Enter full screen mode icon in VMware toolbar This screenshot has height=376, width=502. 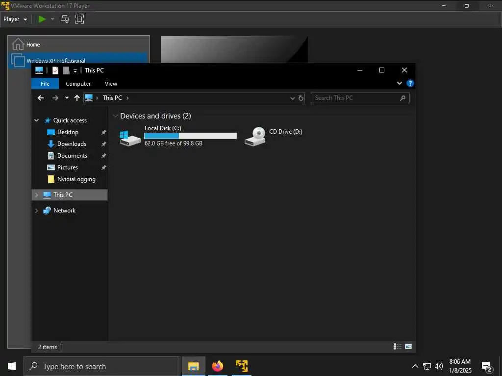[x=79, y=19]
